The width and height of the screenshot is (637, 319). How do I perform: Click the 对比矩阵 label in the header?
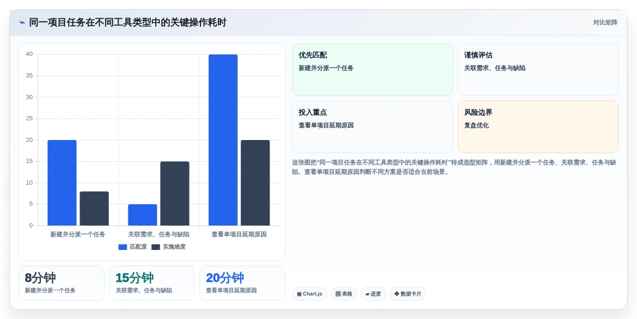coord(605,23)
